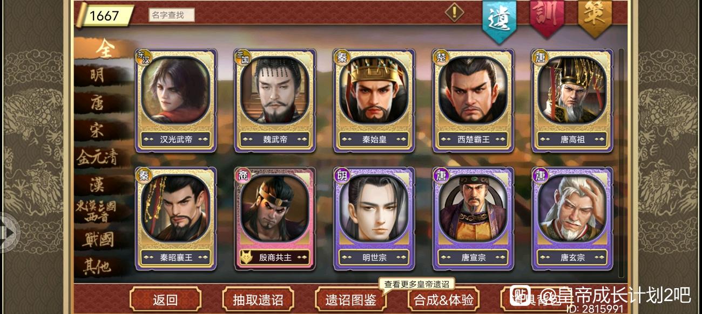Open 抽取遗诏 draw button
The image size is (702, 314).
(258, 299)
